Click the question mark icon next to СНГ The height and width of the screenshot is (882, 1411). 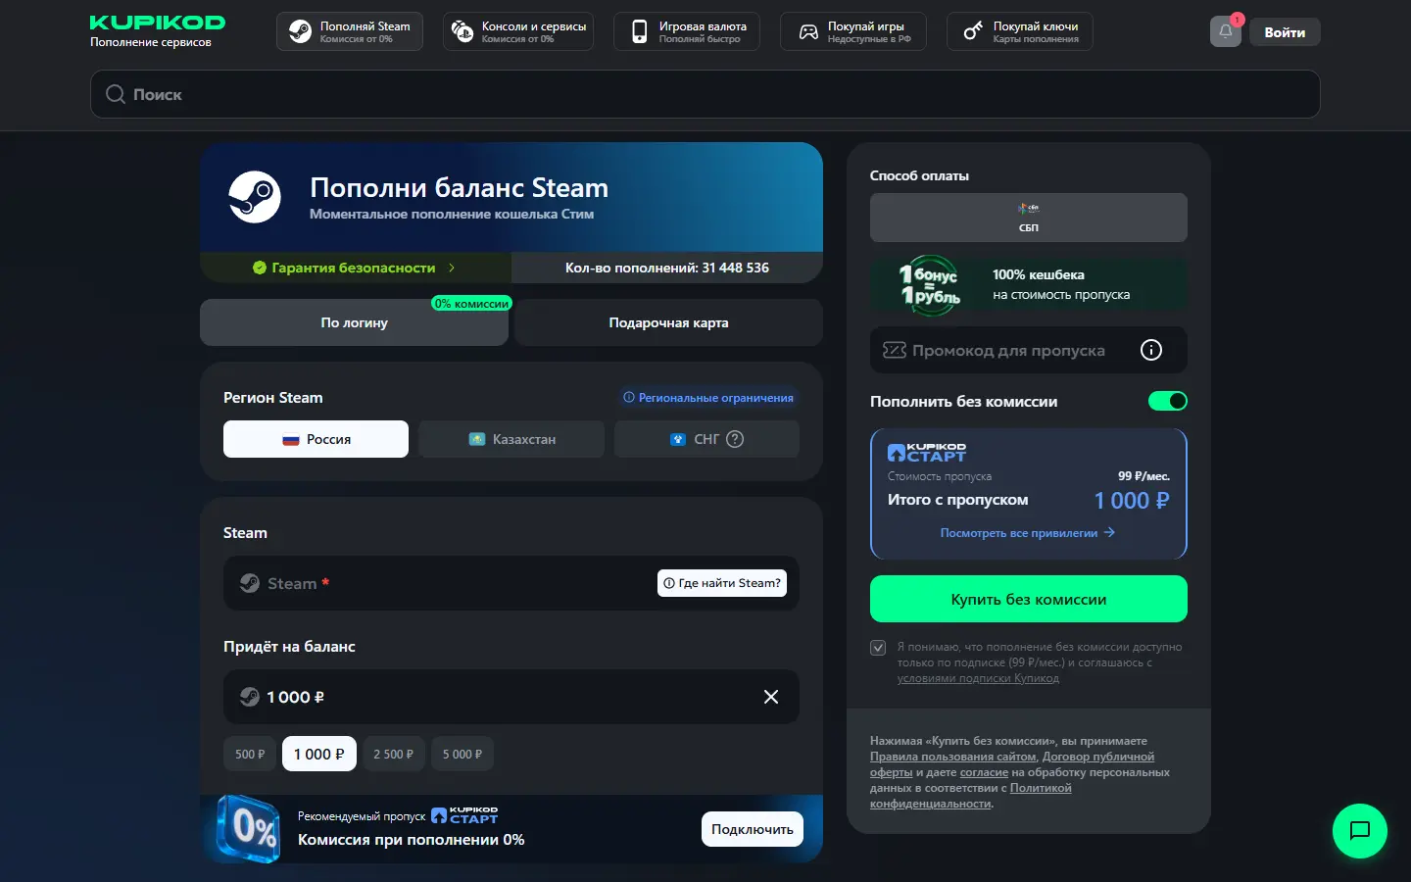735,439
